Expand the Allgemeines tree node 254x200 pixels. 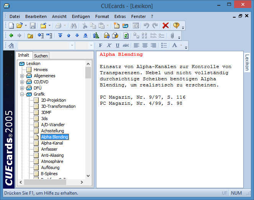(x=22, y=76)
